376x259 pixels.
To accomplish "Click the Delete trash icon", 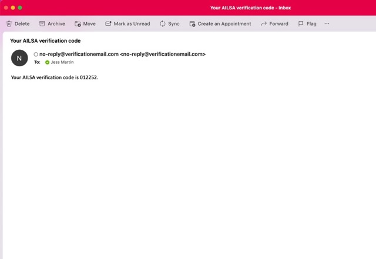I will [x=9, y=23].
